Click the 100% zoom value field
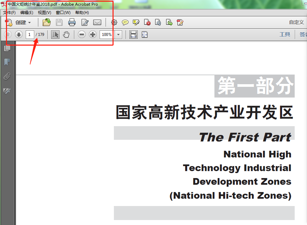This screenshot has width=307, height=225. coord(107,35)
